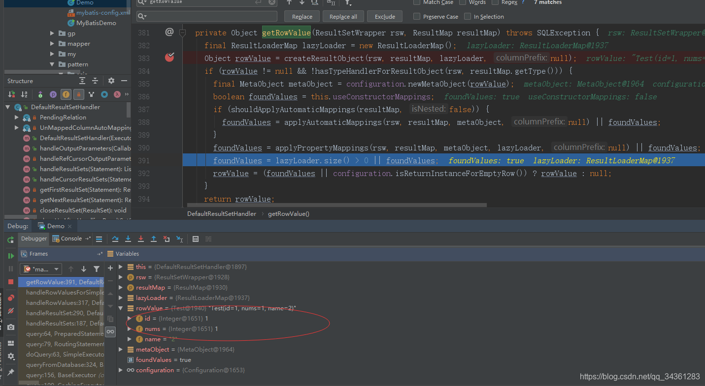The width and height of the screenshot is (705, 386).
Task: Expand the 'this' variable node
Action: click(x=121, y=267)
